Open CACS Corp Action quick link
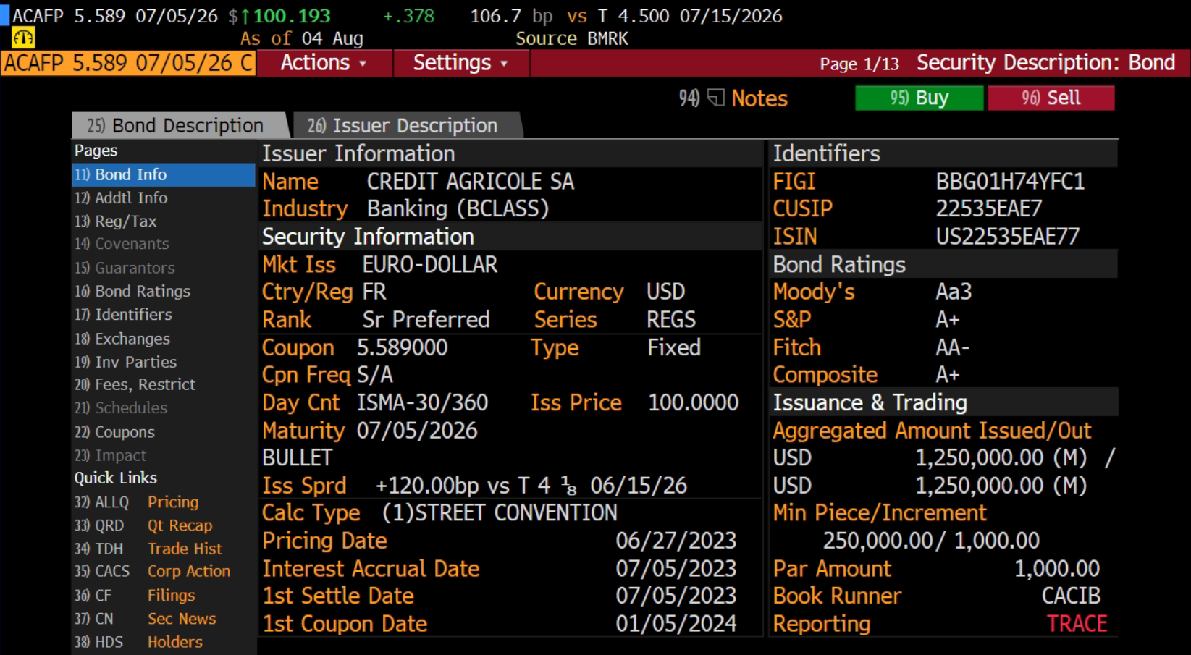The image size is (1191, 655). click(152, 571)
